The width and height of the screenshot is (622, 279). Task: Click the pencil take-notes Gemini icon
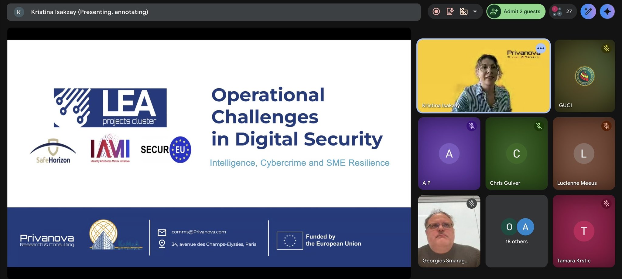[x=588, y=12]
